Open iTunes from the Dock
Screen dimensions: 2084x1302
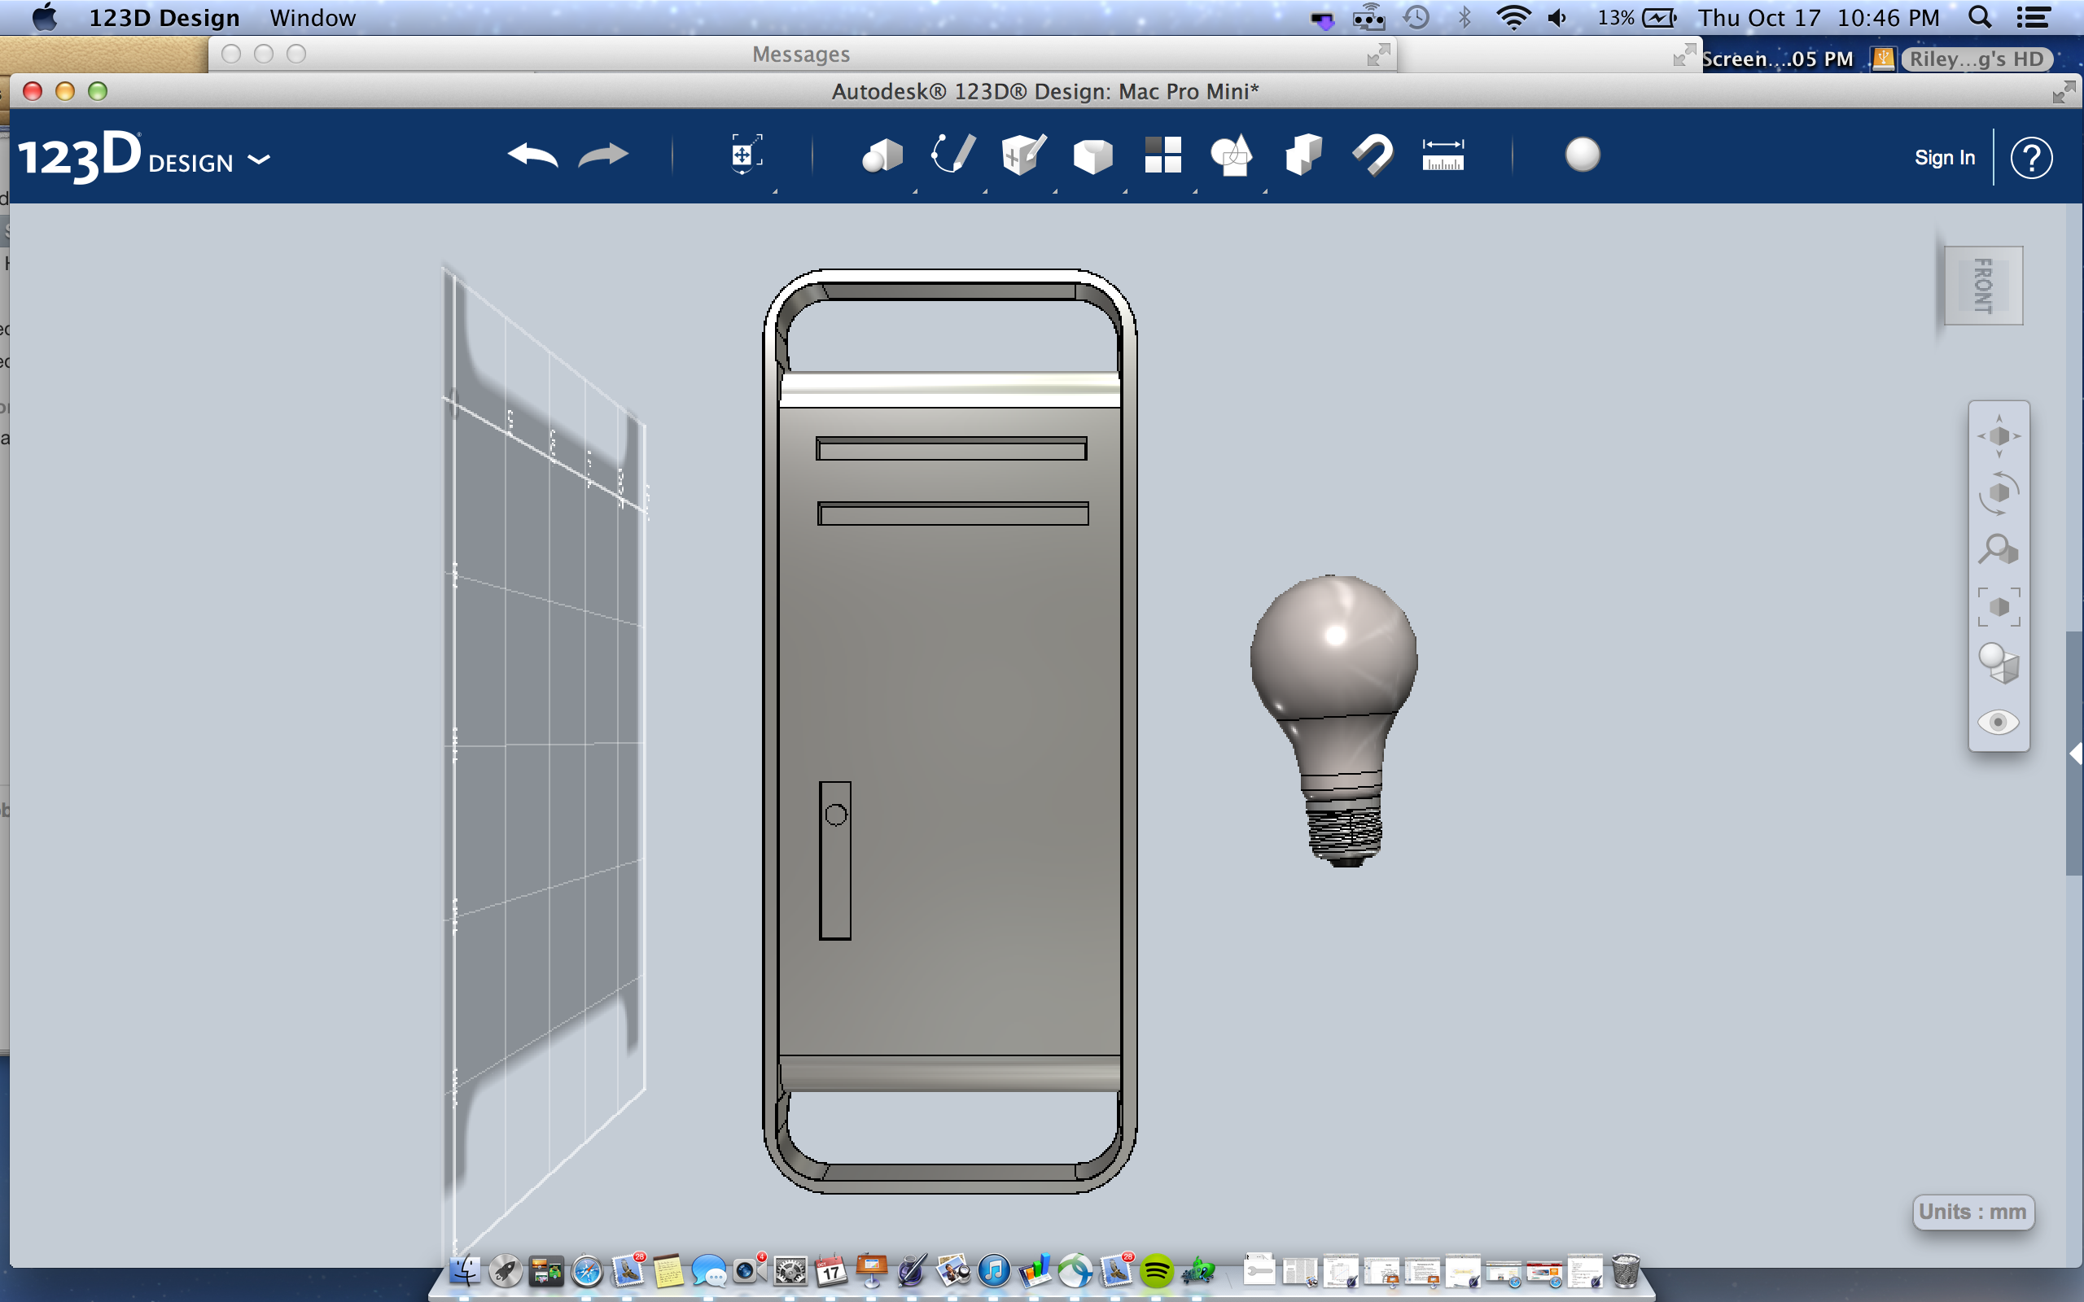pyautogui.click(x=994, y=1270)
